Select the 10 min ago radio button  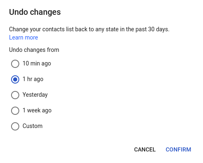pyautogui.click(x=15, y=64)
